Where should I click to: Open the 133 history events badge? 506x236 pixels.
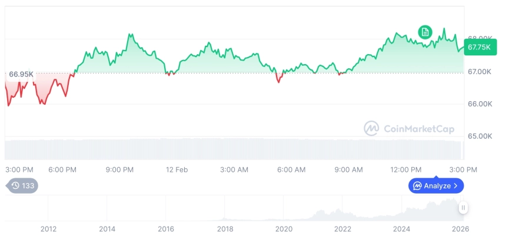pos(22,185)
